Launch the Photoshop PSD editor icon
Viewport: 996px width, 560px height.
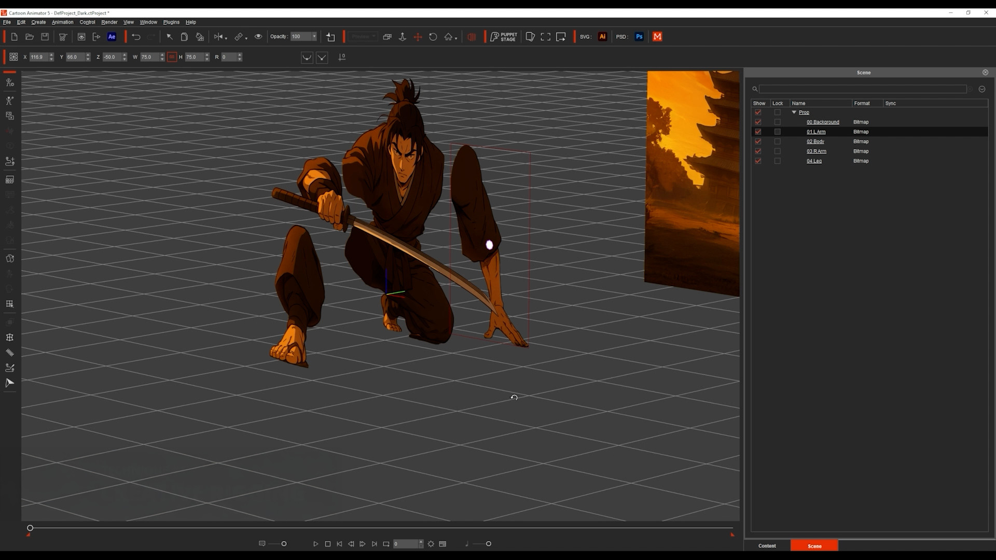[639, 37]
